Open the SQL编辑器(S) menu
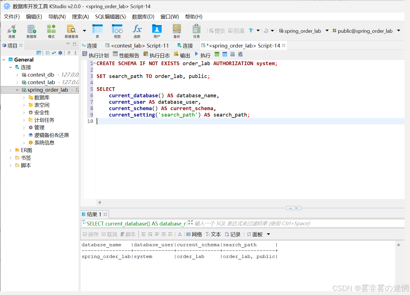 point(110,17)
